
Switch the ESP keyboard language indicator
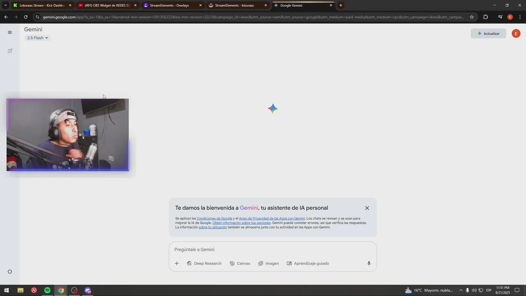(489, 290)
